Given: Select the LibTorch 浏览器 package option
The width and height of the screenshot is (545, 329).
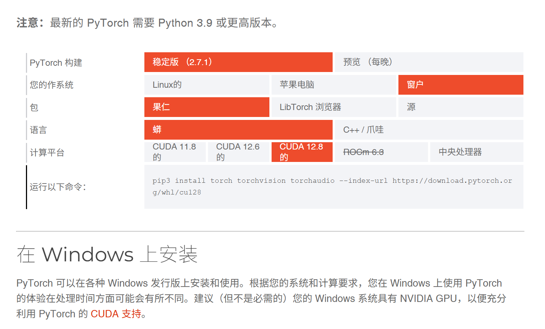Looking at the screenshot, I should click(334, 107).
